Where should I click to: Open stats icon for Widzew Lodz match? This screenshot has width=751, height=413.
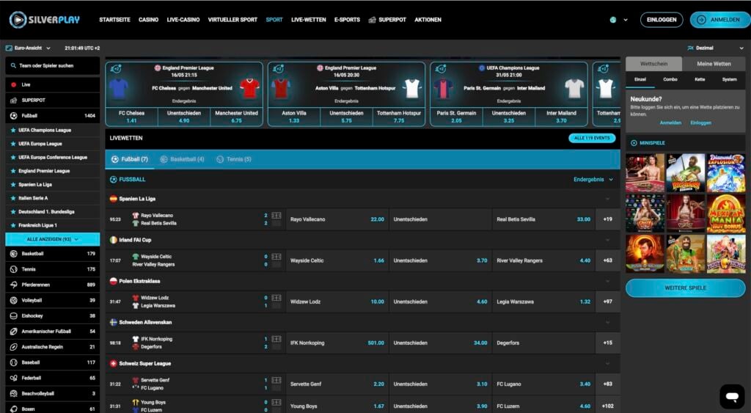276,298
